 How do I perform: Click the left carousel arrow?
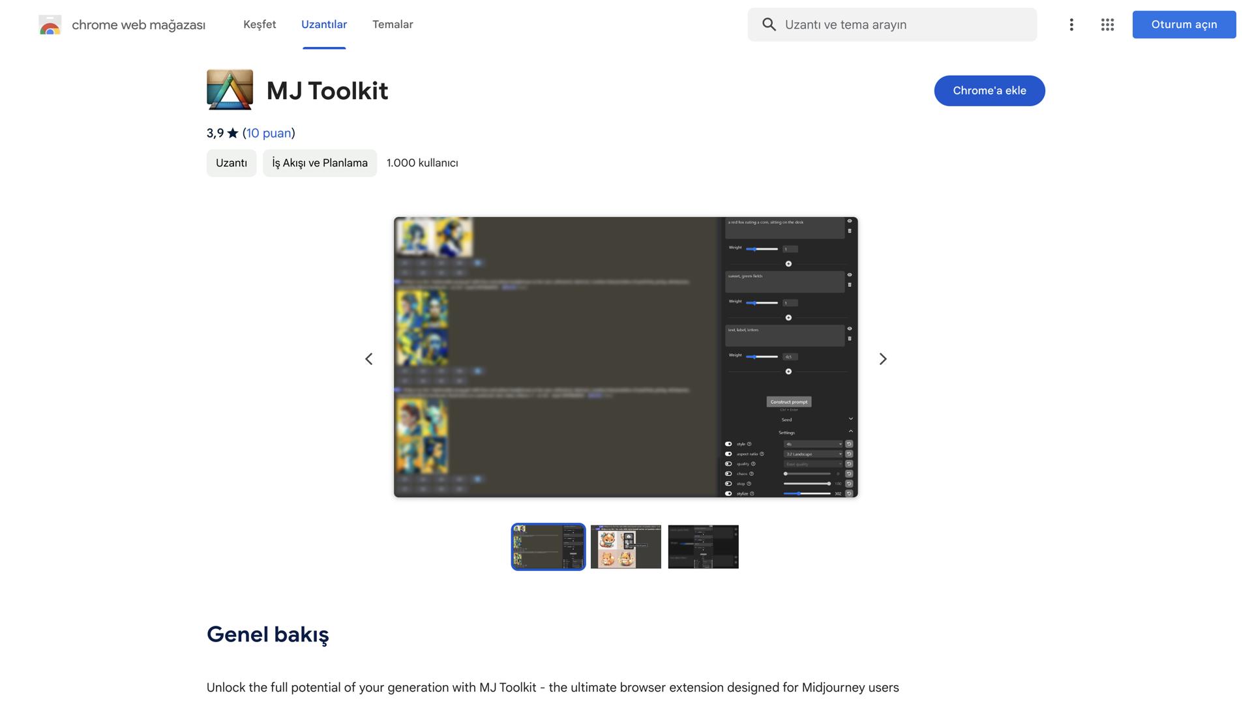click(x=368, y=359)
